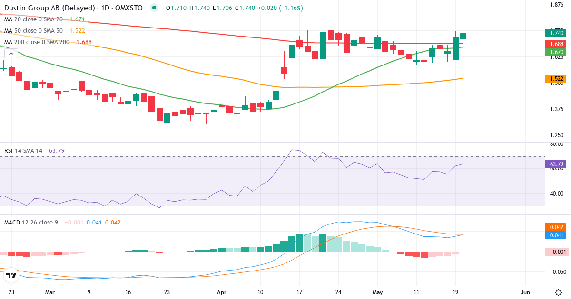The width and height of the screenshot is (571, 299).
Task: Click the orange 1.522 price axis label
Action: pos(556,78)
